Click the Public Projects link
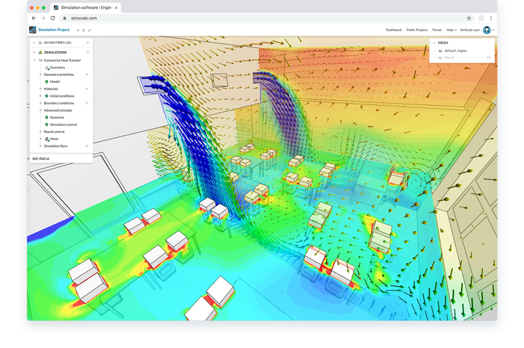The height and width of the screenshot is (348, 524). [x=417, y=30]
